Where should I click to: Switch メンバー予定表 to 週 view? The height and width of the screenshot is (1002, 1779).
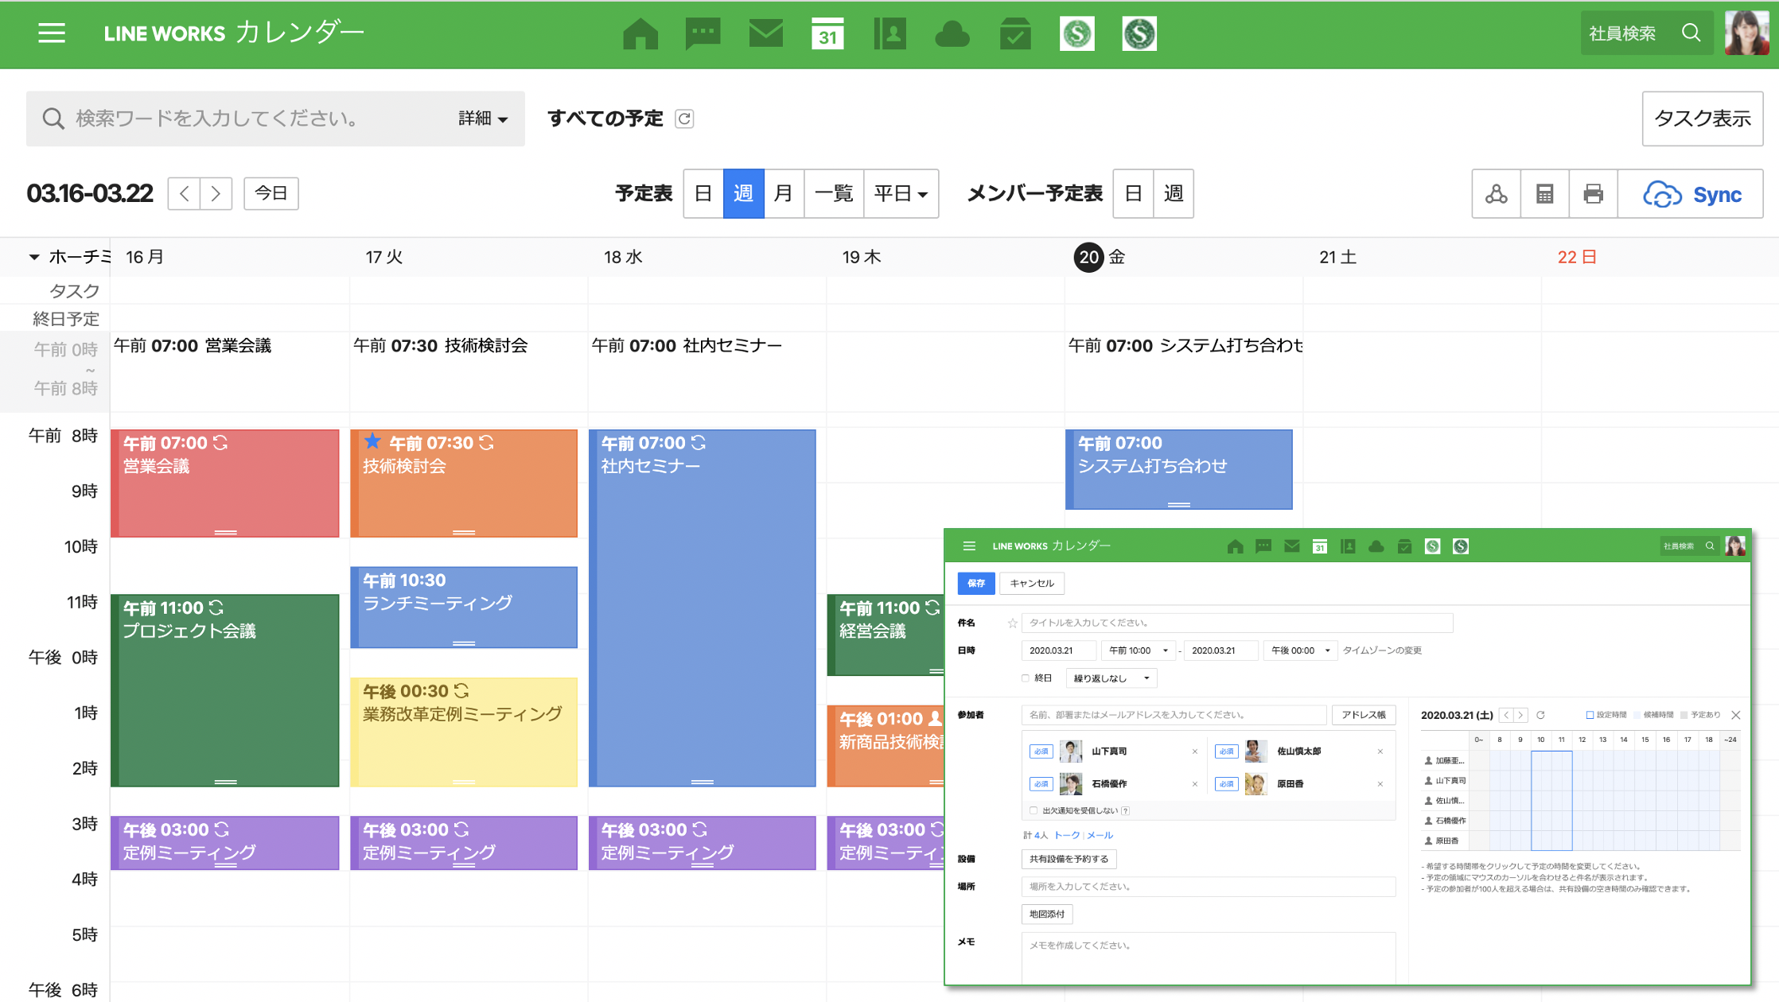click(1174, 193)
